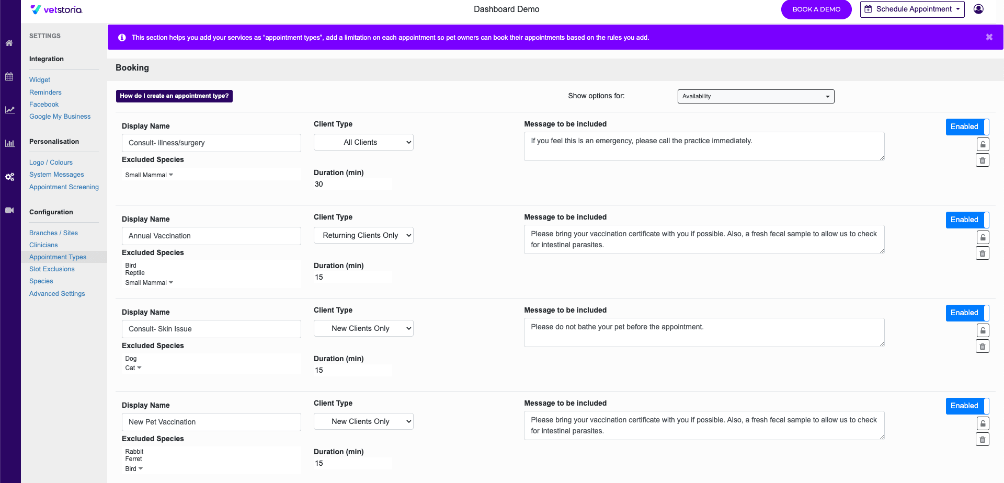Dismiss the purple info banner
1004x483 pixels.
point(989,37)
